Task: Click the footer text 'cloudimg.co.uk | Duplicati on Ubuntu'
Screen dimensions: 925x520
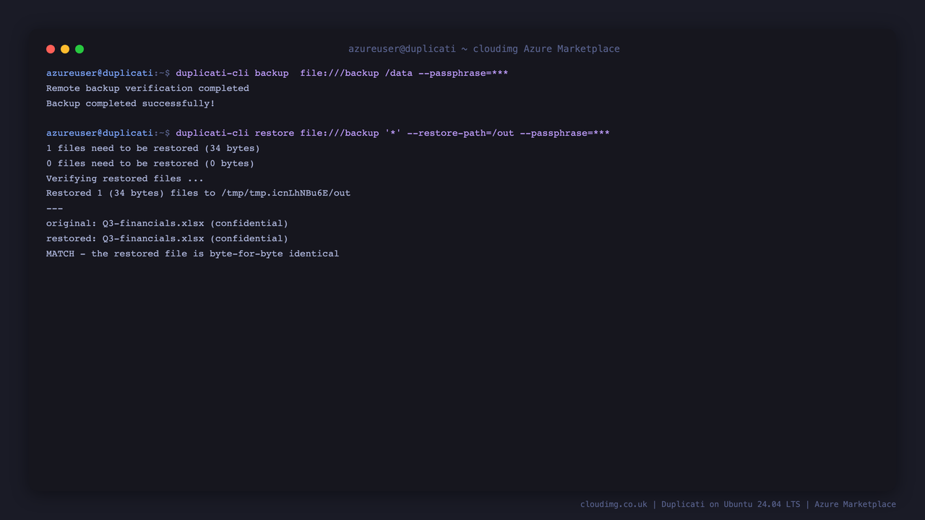Action: (x=738, y=504)
